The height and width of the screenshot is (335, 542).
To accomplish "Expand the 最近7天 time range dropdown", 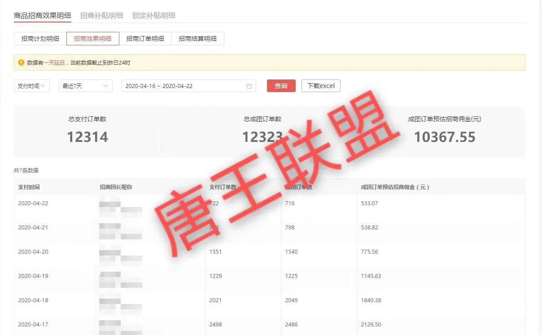I will pos(85,85).
